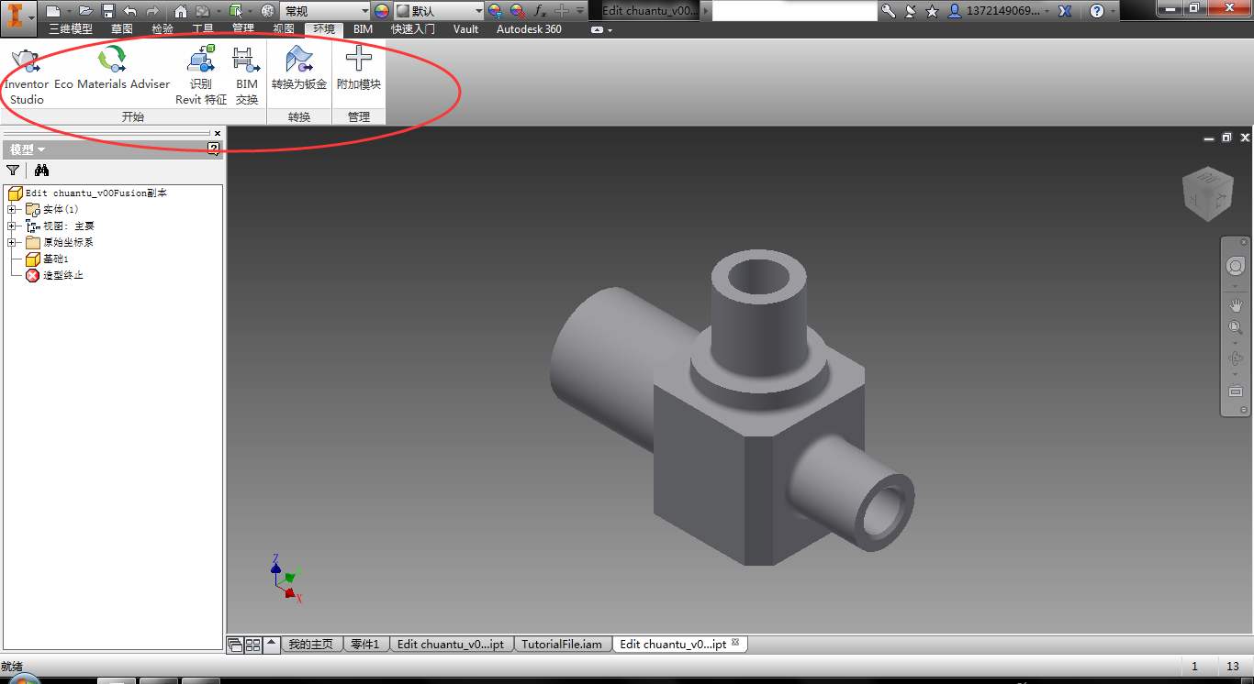Open the 常规 material dropdown
Viewport: 1254px width, 684px height.
[325, 11]
